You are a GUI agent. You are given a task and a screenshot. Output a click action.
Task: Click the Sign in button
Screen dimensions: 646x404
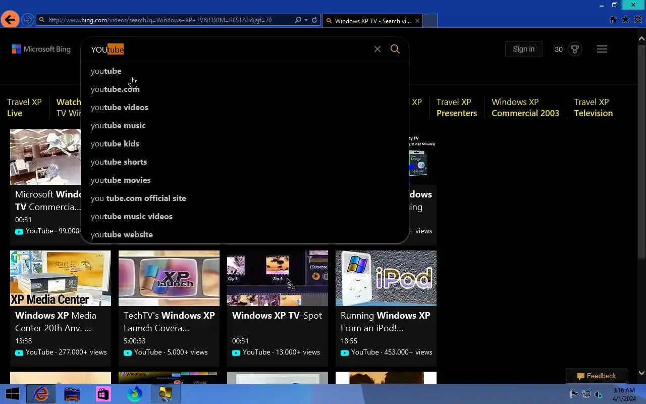tap(523, 49)
